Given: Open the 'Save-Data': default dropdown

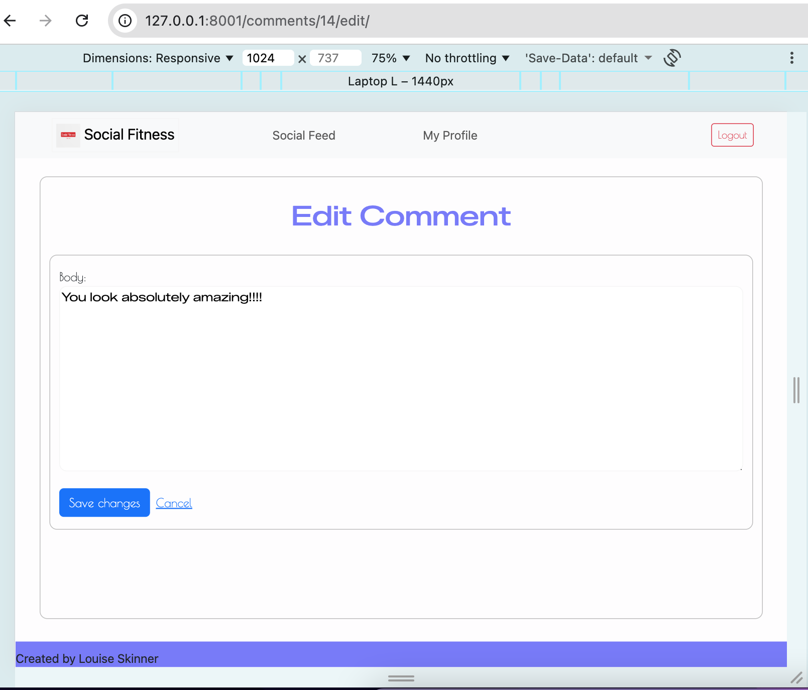Looking at the screenshot, I should pyautogui.click(x=588, y=58).
